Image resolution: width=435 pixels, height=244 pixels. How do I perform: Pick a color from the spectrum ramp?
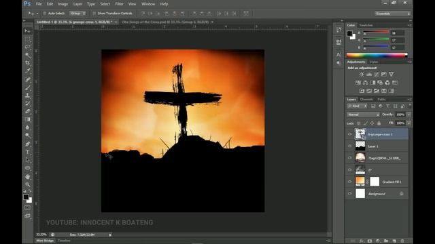(377, 56)
